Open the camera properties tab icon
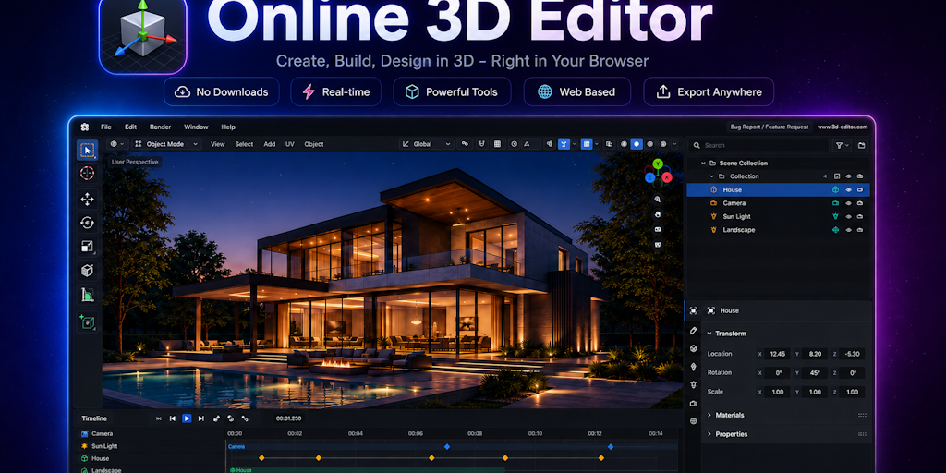 click(693, 403)
